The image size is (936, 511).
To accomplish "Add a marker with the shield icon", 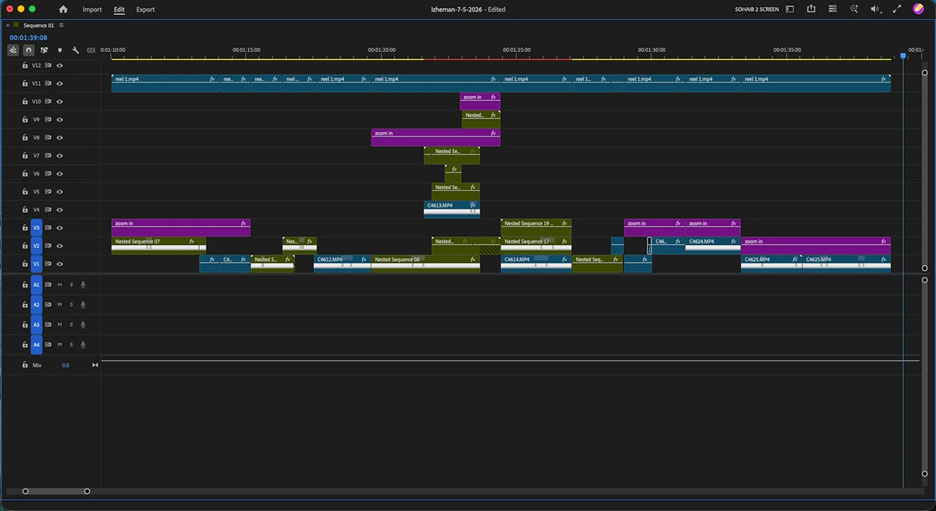I will (60, 50).
